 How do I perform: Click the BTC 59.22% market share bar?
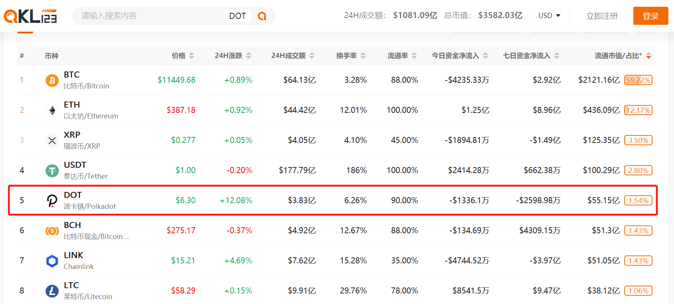pos(638,80)
